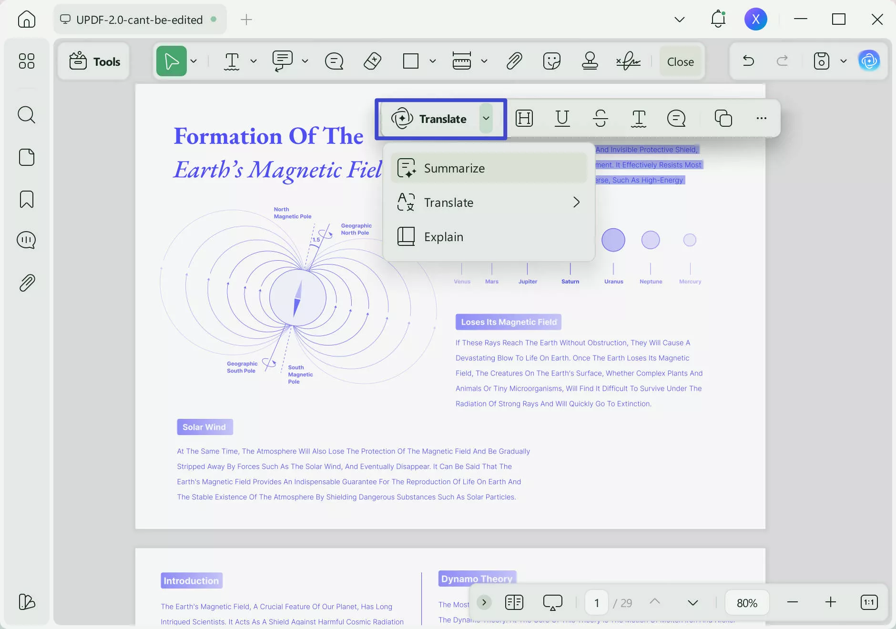
Task: Open the shape tool dropdown
Action: tap(431, 61)
